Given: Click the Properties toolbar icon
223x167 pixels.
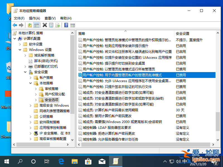Looking at the screenshot, I should click(51, 25).
